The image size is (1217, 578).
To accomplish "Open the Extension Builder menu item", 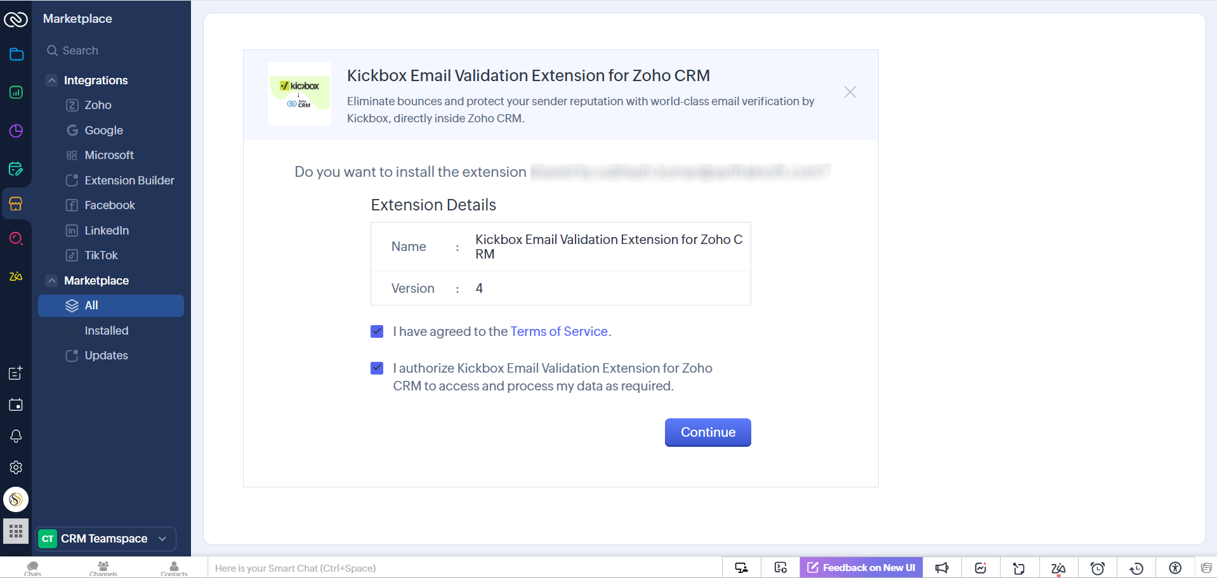I will coord(129,181).
